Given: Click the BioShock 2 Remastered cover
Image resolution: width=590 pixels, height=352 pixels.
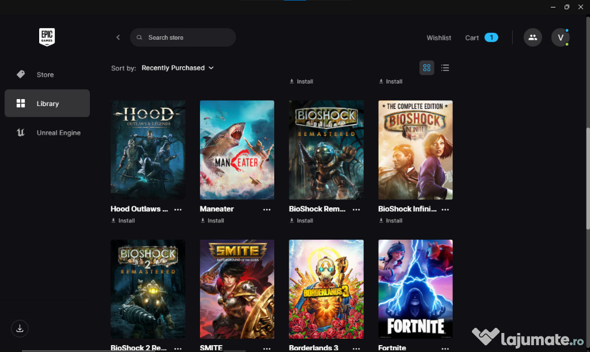Looking at the screenshot, I should 148,289.
